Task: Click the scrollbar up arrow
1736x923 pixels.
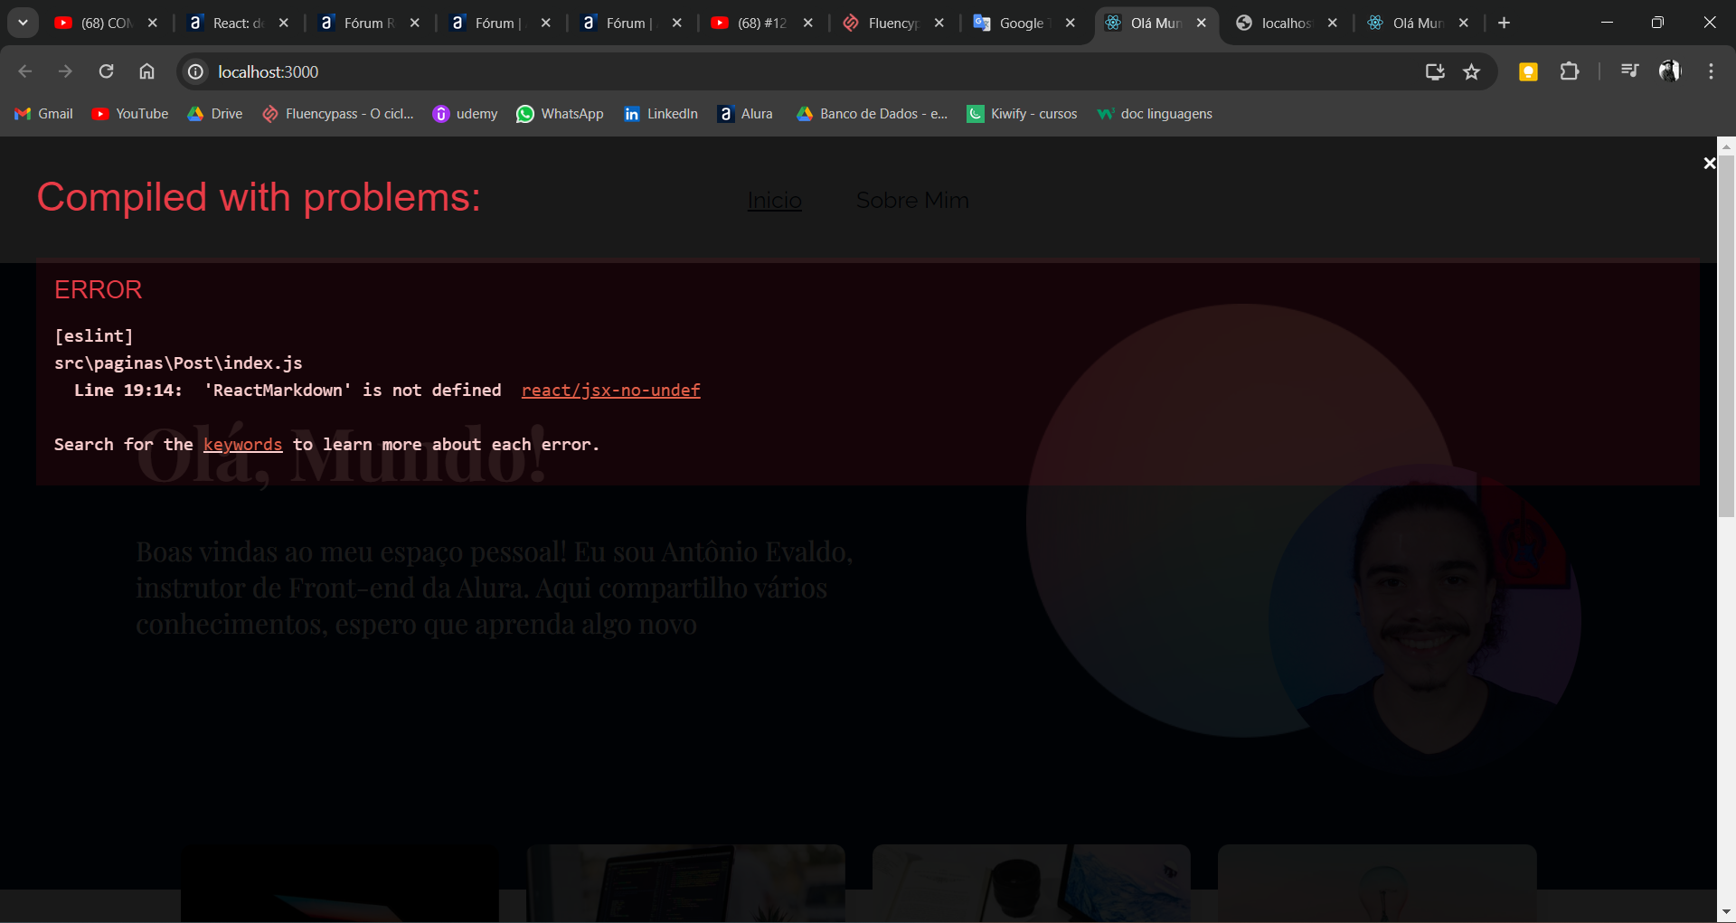Action: pyautogui.click(x=1726, y=145)
